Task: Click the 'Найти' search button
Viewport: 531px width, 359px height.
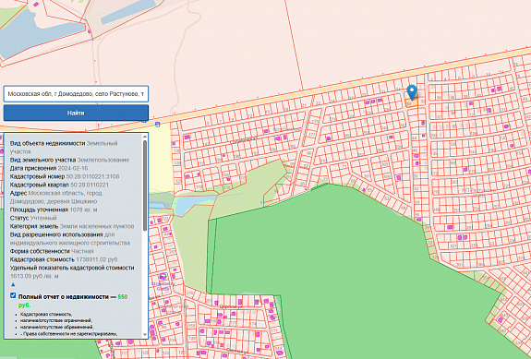Action: click(76, 113)
